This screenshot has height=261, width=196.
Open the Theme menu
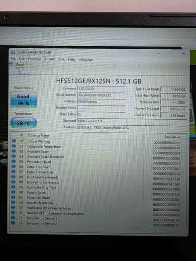pos(50,59)
